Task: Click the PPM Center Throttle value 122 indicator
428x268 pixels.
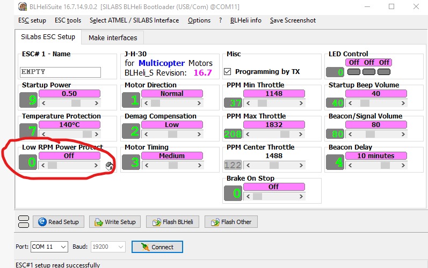Action: coord(233,165)
